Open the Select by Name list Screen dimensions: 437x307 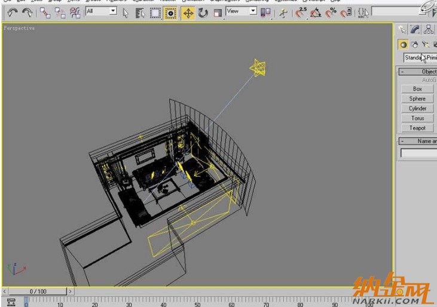point(139,13)
